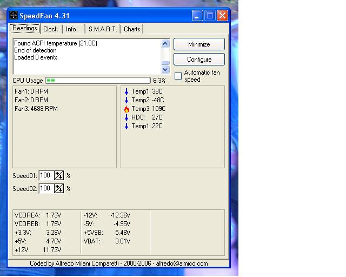This screenshot has width=346, height=277.
Task: Click the status bar author credit text
Action: click(119, 263)
